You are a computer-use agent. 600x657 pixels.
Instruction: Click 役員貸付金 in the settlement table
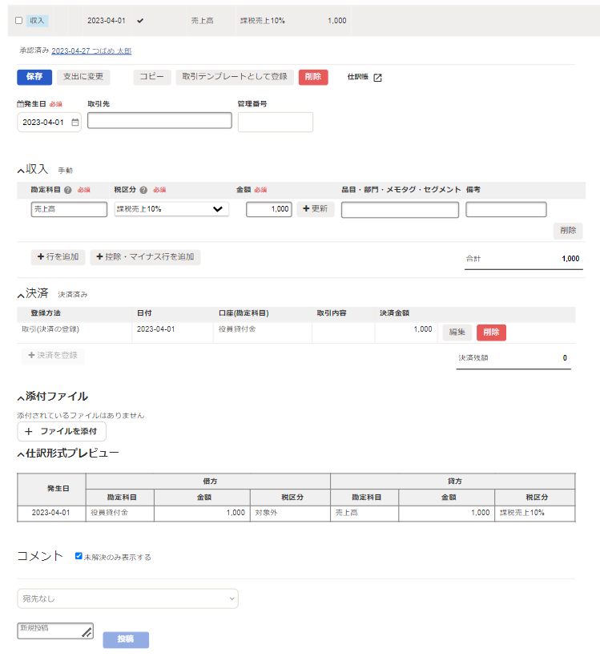point(237,329)
